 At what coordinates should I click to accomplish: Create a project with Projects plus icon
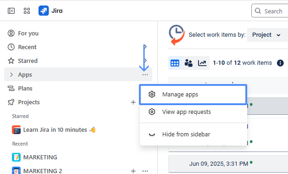click(133, 102)
